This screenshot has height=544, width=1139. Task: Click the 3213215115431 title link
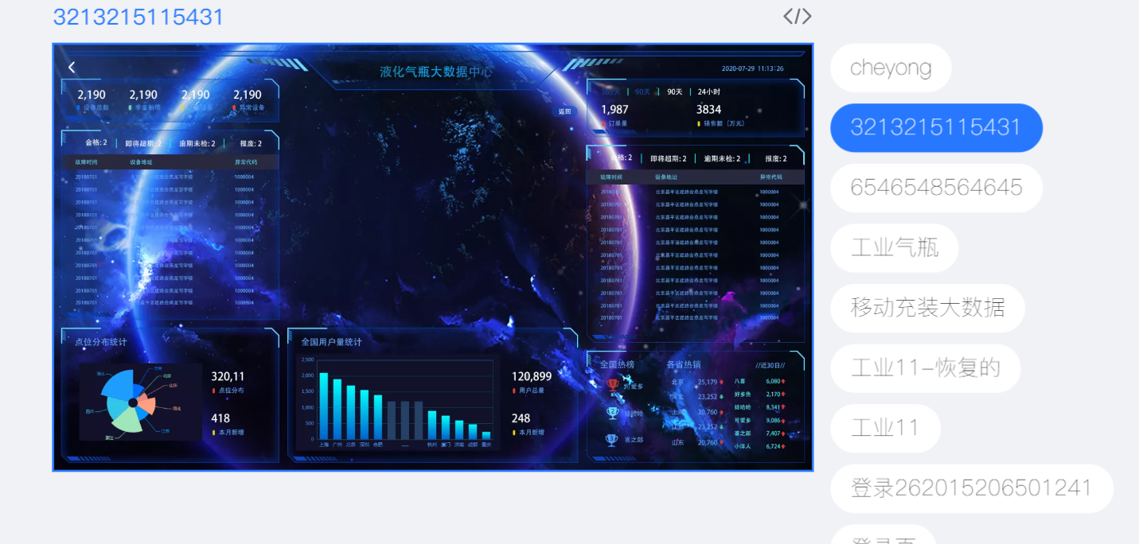pos(138,17)
